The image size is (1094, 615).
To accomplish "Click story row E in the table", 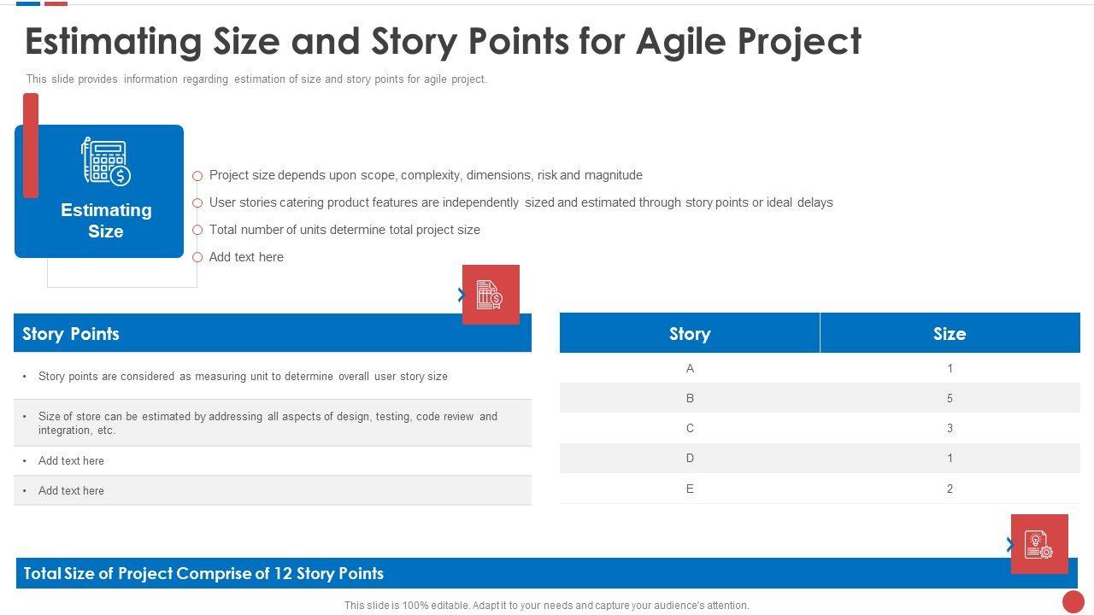I will (x=690, y=489).
